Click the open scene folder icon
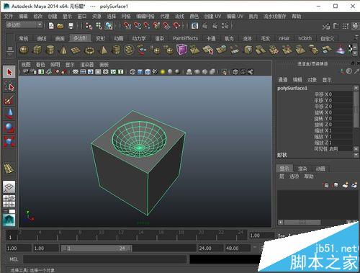This screenshot has width=360, height=273. pyautogui.click(x=60, y=26)
